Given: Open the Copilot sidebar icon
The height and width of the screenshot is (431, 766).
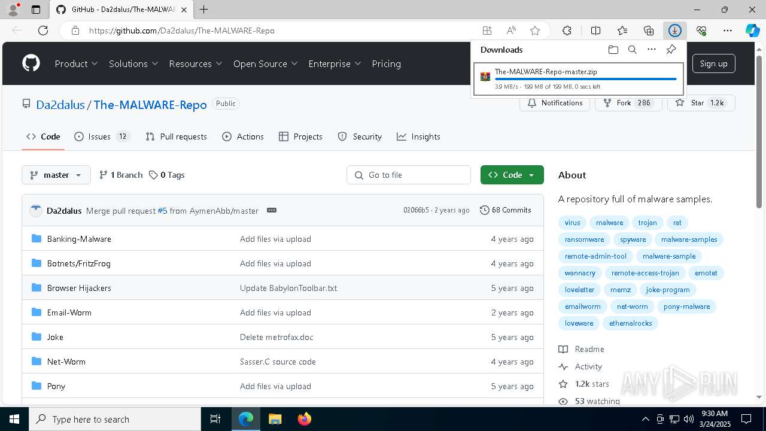Looking at the screenshot, I should click(752, 31).
